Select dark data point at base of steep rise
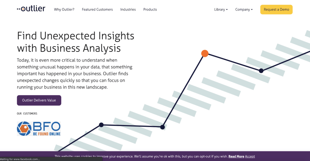Viewport: 310px width, 161px height. click(x=162, y=127)
